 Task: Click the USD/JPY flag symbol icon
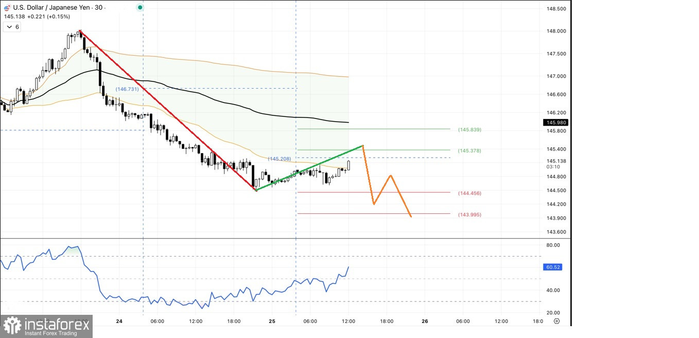[7, 8]
